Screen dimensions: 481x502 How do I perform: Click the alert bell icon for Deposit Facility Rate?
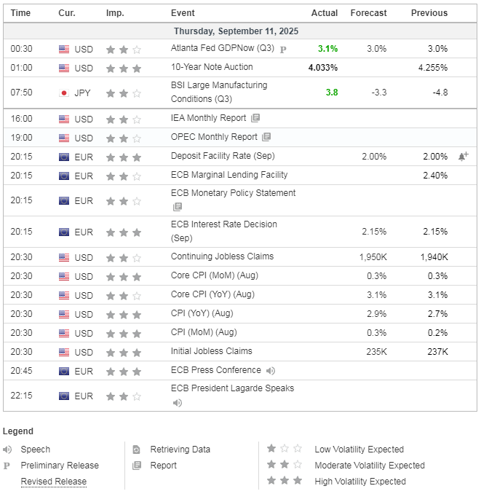coord(463,156)
